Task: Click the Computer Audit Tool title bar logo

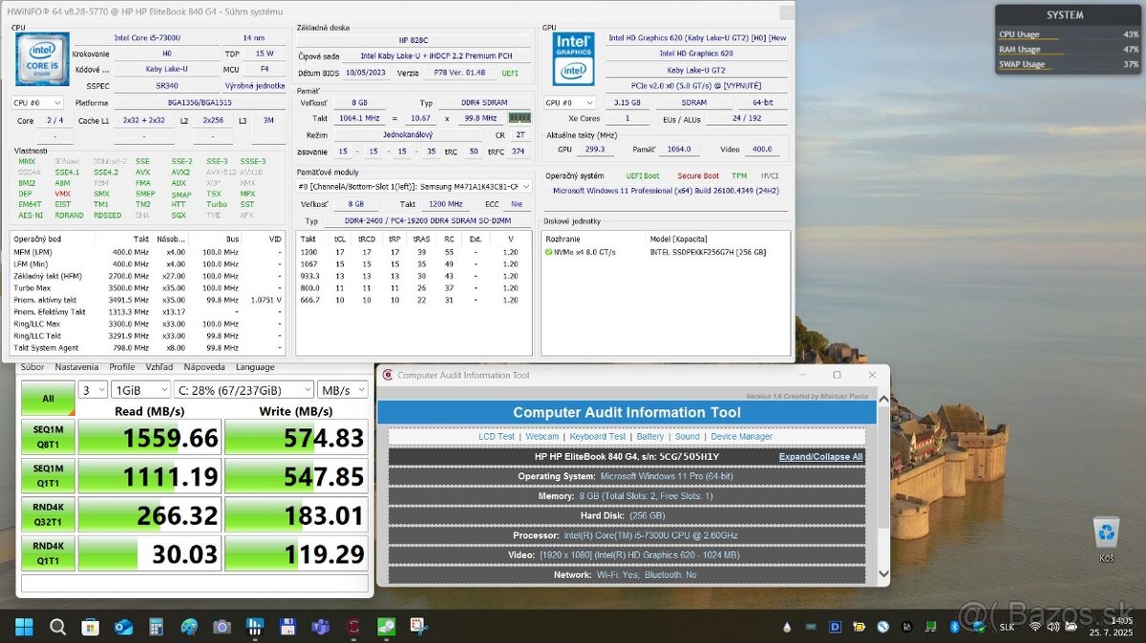Action: coord(389,375)
